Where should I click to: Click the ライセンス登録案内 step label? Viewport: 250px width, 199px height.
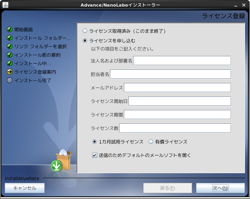point(35,72)
